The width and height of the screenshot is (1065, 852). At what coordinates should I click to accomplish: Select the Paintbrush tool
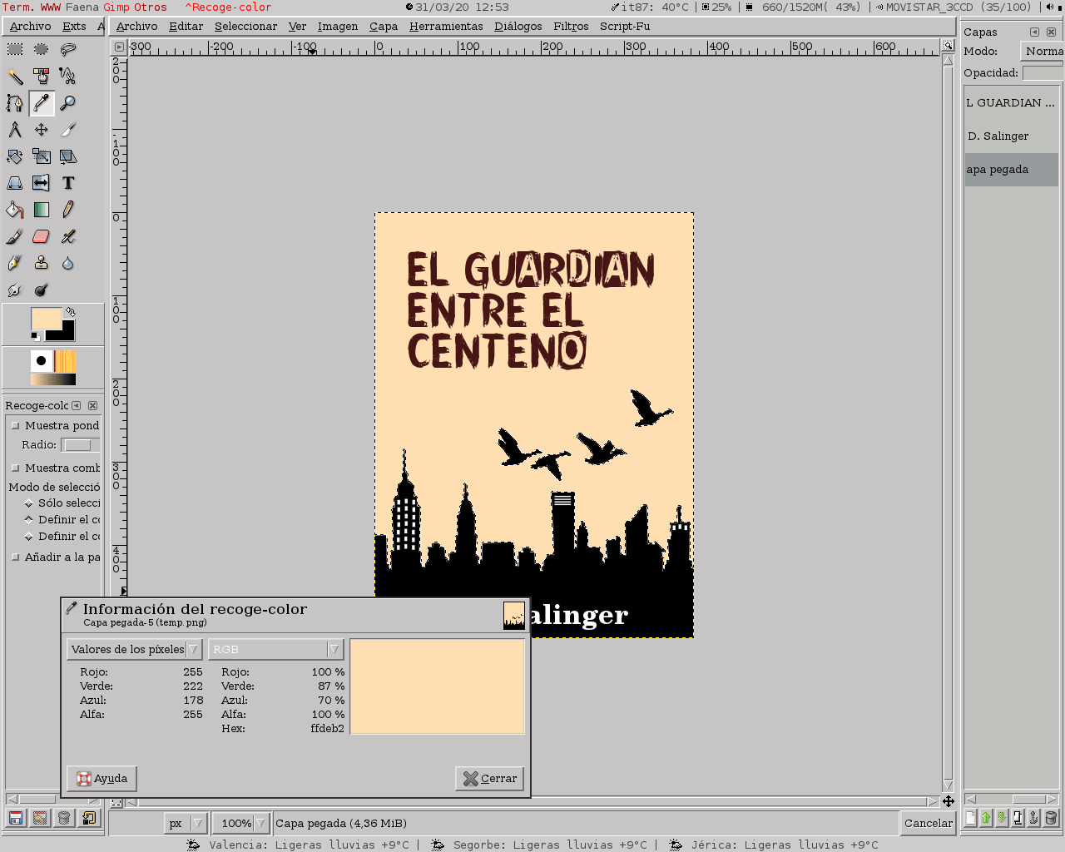[15, 236]
